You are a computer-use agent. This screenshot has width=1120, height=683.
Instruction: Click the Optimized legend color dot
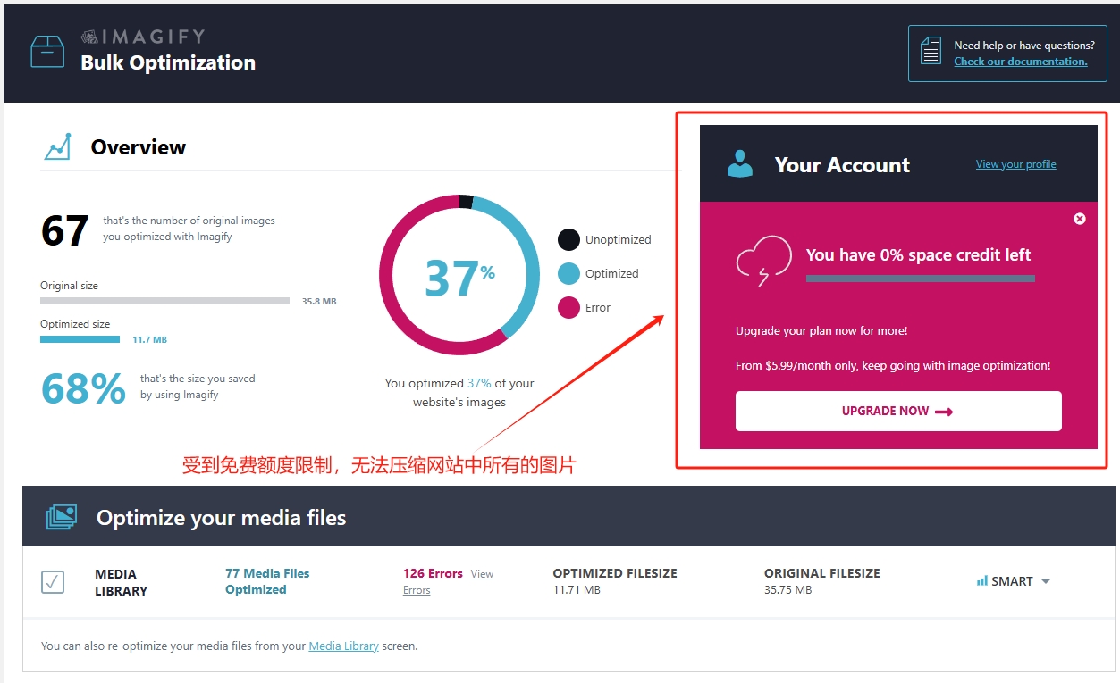[568, 273]
